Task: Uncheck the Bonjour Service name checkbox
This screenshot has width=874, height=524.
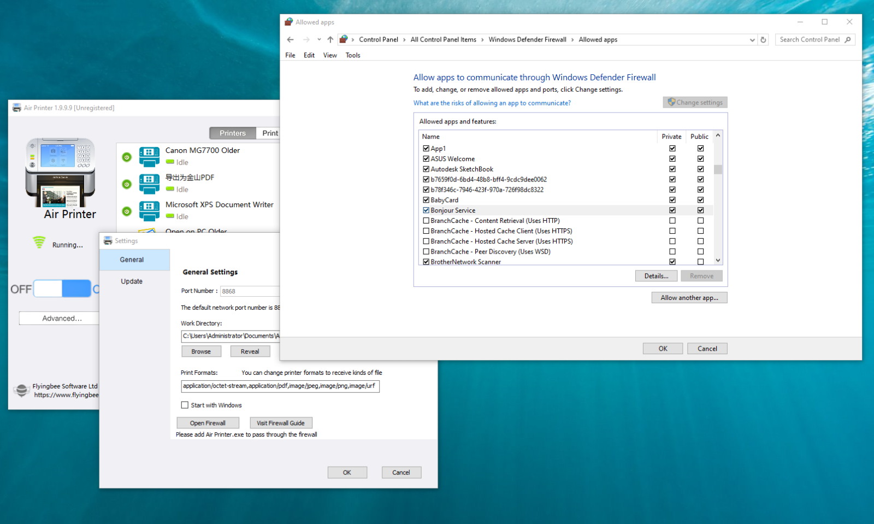Action: click(426, 210)
